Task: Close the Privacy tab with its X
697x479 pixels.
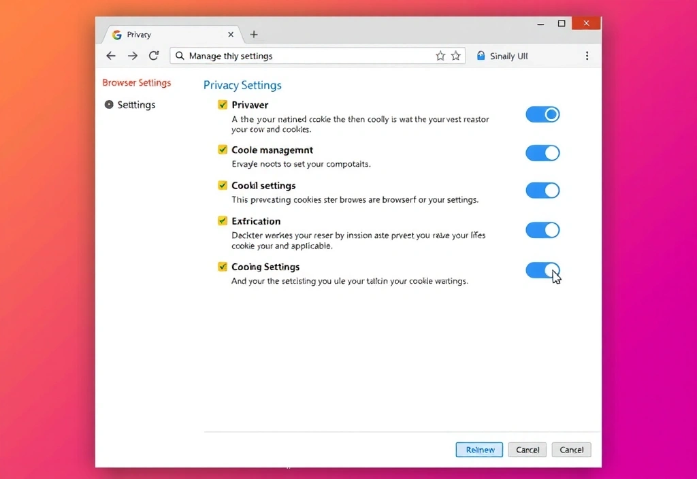Action: 231,35
